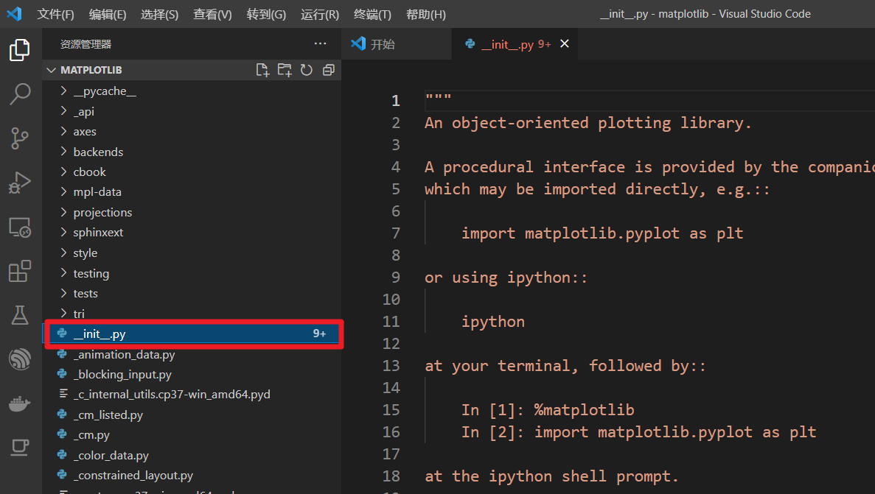Open the Remote Explorer view icon
Viewport: 875px width, 494px height.
(x=20, y=227)
